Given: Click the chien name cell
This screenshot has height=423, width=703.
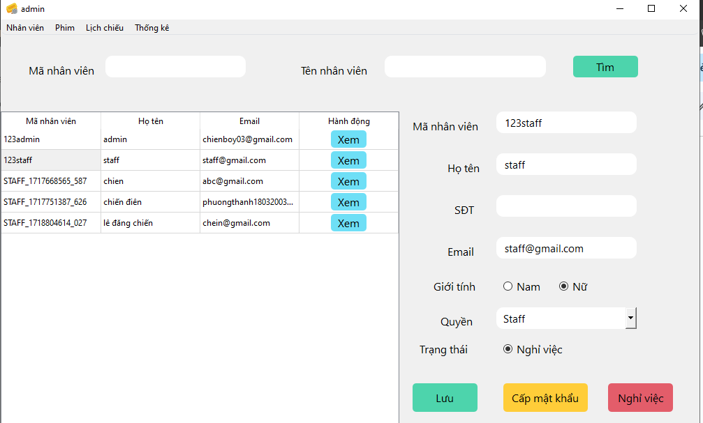Looking at the screenshot, I should coord(151,181).
